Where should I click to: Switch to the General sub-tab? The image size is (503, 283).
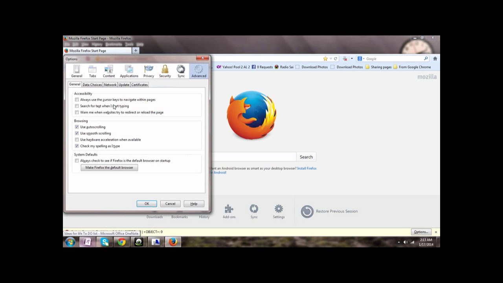pyautogui.click(x=75, y=85)
